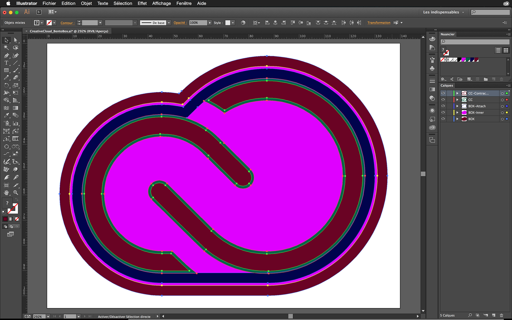Select the CreativeCloud_BentoBox.ai document tab
The width and height of the screenshot is (512, 320).
click(69, 31)
